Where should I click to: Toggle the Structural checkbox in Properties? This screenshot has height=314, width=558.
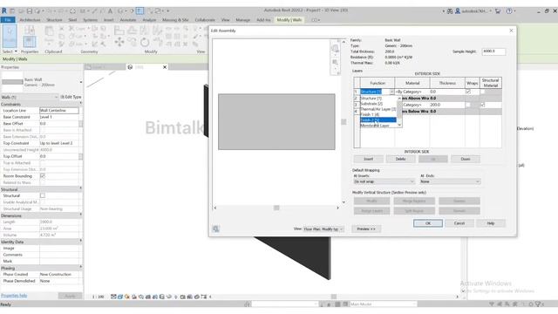(x=43, y=195)
